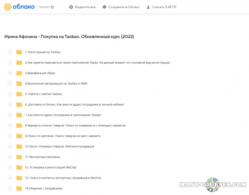This screenshot has width=249, height=195.
Task: Click the cloud upload save icon
Action: coord(104,7)
